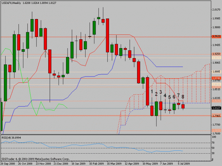The image size is (222, 166).
Task: Click the 70 level on RSI scale
Action: (x=213, y=143)
